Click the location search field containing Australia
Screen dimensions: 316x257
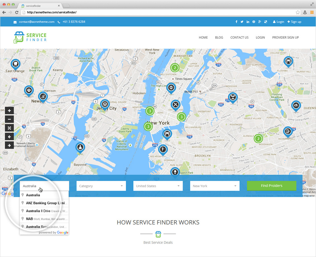44,186
